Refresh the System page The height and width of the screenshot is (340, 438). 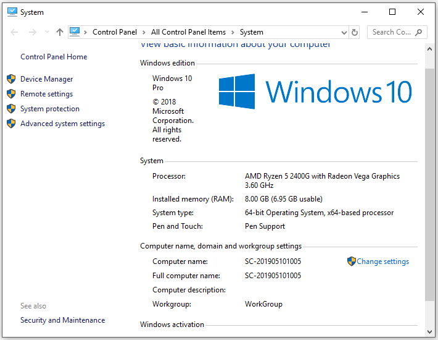pos(355,33)
